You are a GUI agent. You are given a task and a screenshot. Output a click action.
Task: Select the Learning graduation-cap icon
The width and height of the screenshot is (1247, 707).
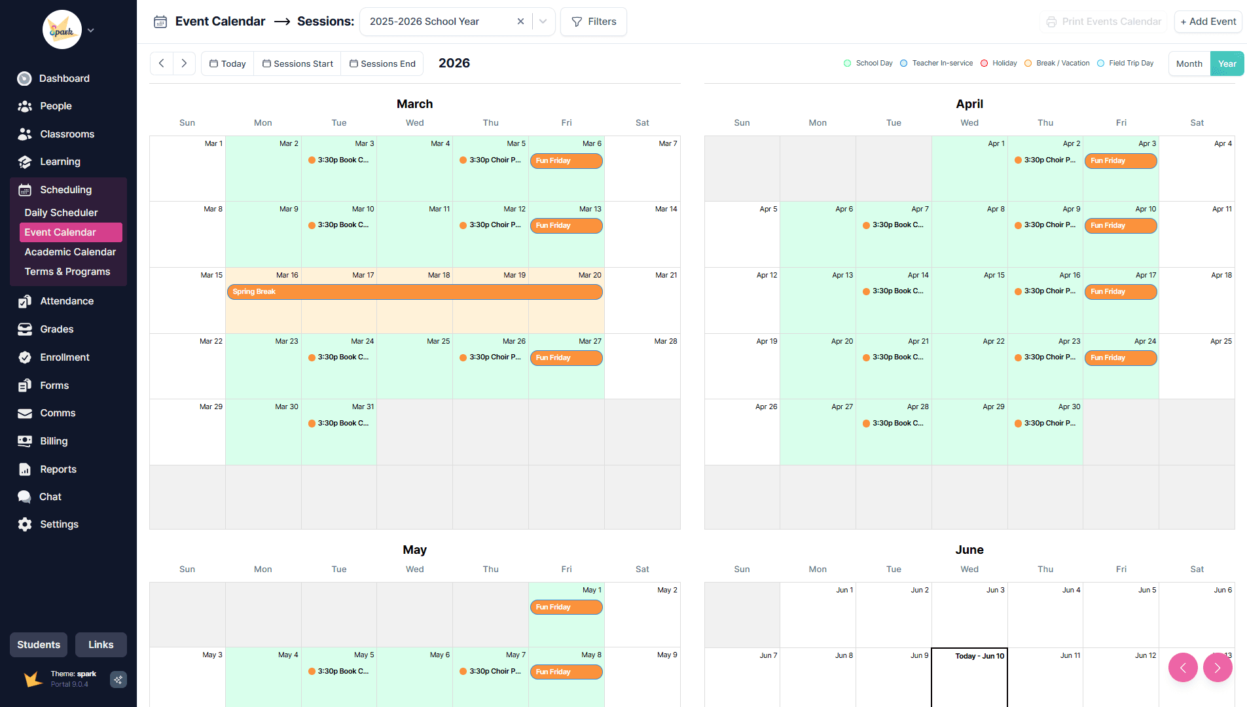(25, 162)
